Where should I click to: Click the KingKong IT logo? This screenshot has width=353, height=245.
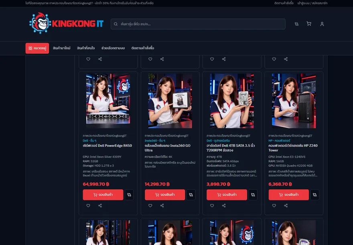(66, 23)
